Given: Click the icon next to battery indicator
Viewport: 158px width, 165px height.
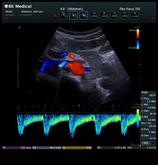Looking at the screenshot, I should pyautogui.click(x=153, y=143).
